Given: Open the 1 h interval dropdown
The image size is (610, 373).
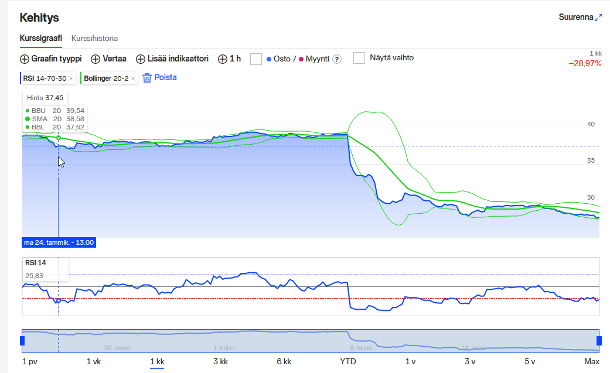Looking at the screenshot, I should coord(230,59).
